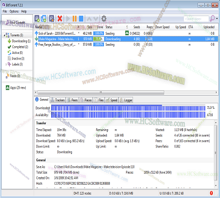220x198 pixels.
Task: Open the search provider dropdown arrow
Action: (217, 19)
